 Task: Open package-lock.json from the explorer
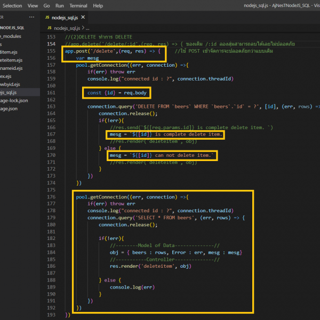[14, 100]
